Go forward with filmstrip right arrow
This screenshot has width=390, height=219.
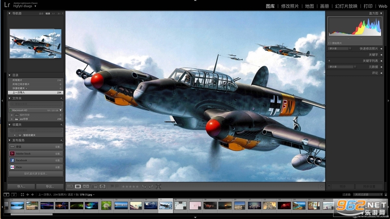(32, 195)
